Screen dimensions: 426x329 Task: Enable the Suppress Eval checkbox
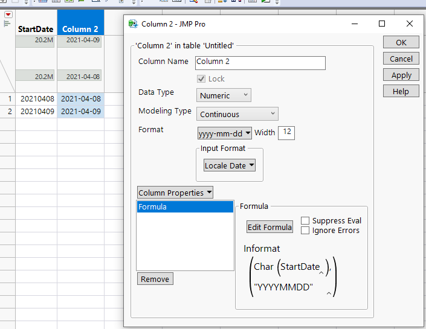click(x=305, y=220)
